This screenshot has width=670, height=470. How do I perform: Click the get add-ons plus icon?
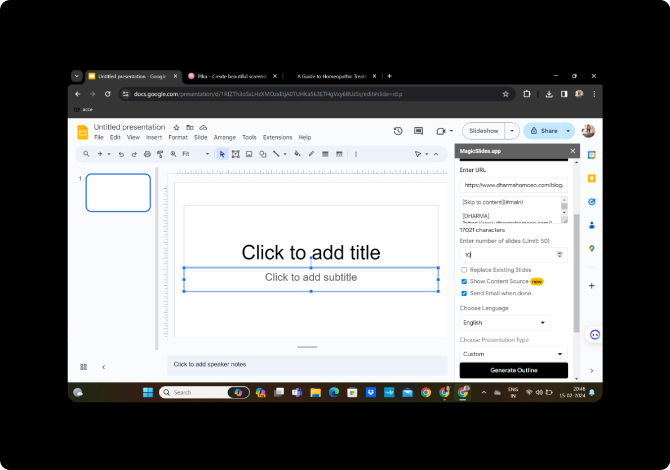(592, 286)
